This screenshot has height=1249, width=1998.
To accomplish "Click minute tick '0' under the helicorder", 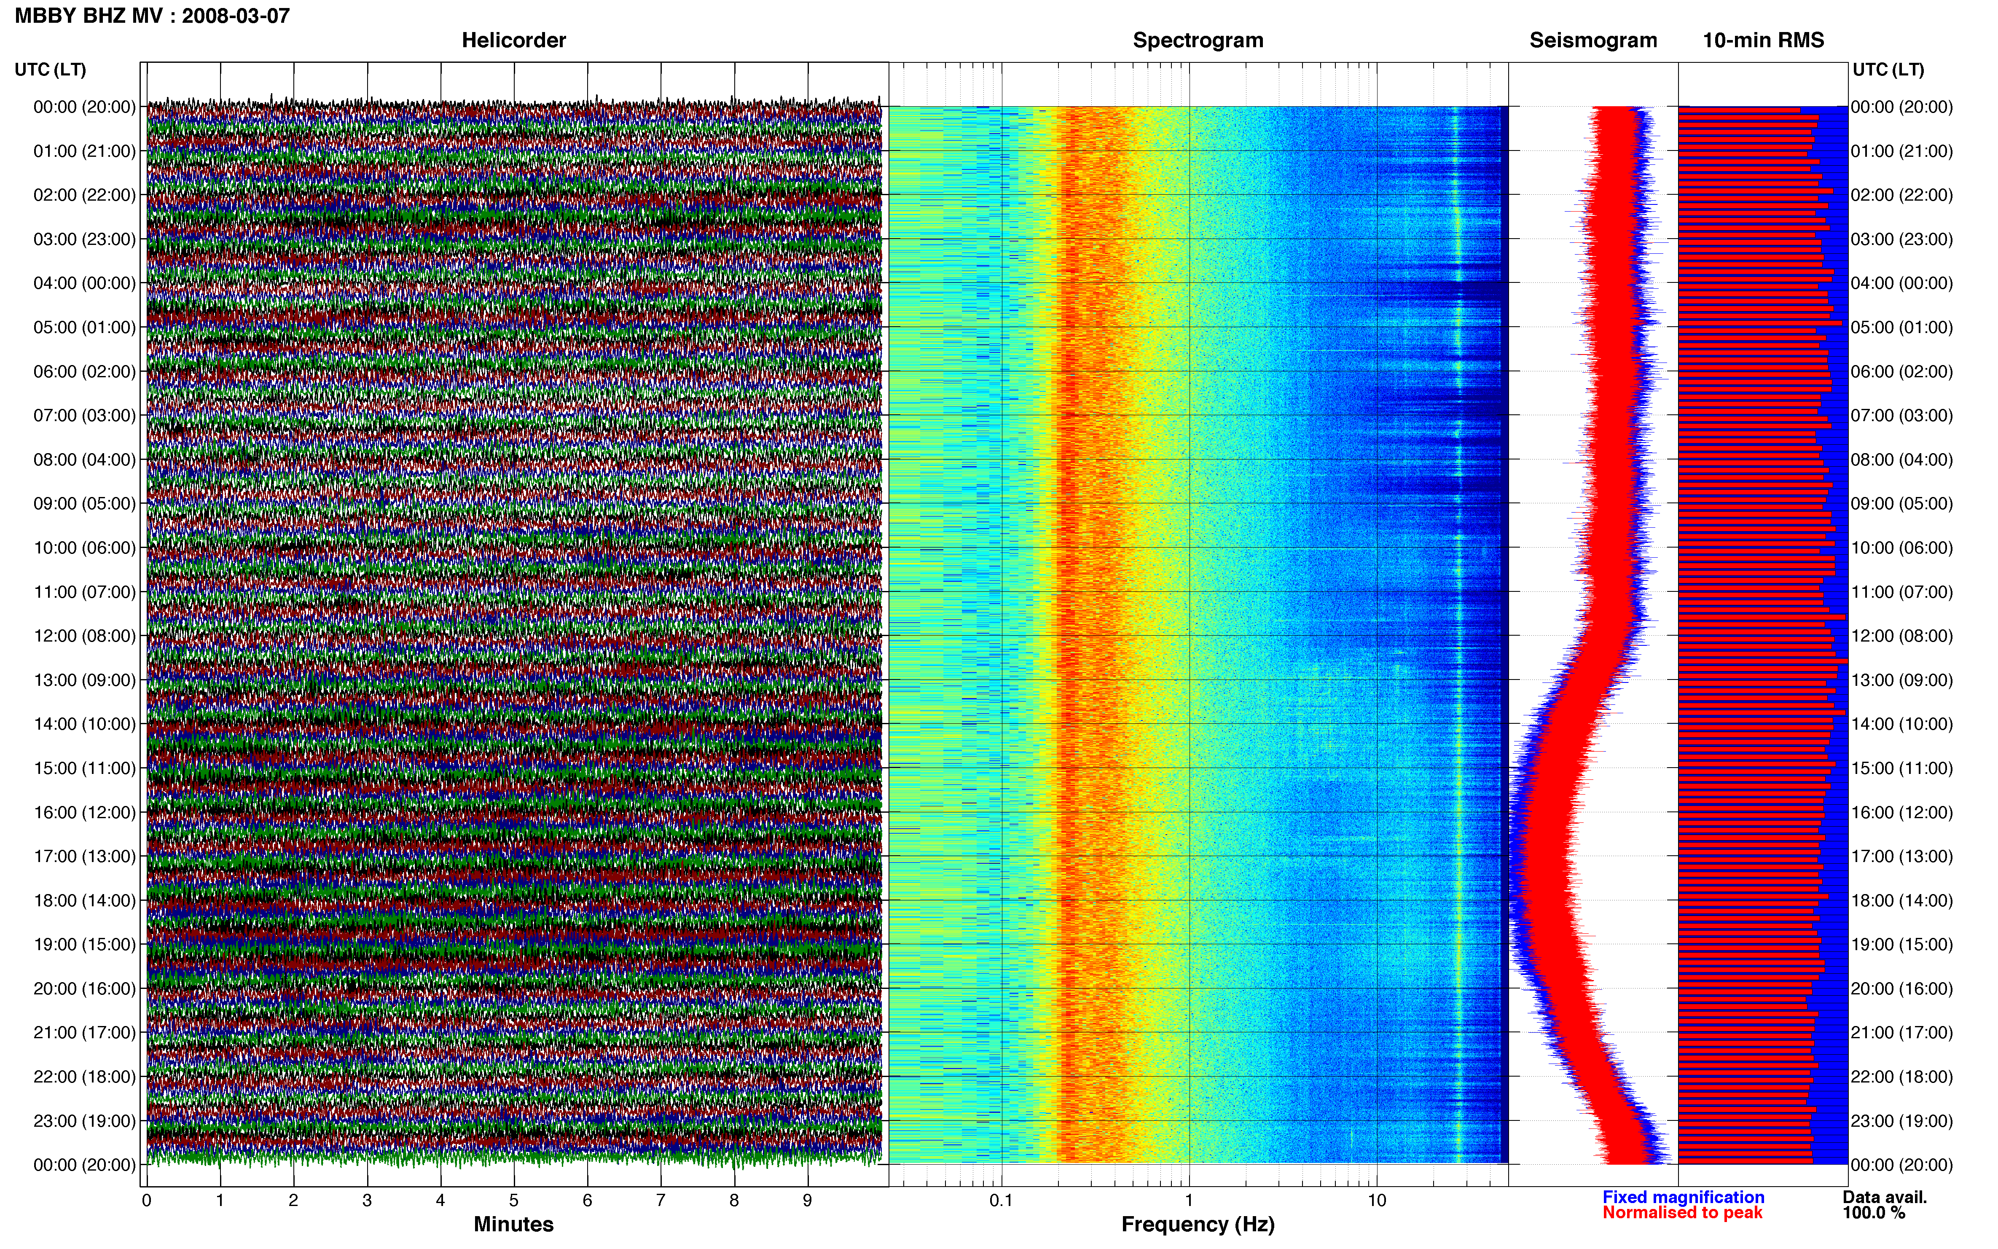I will pos(146,1200).
